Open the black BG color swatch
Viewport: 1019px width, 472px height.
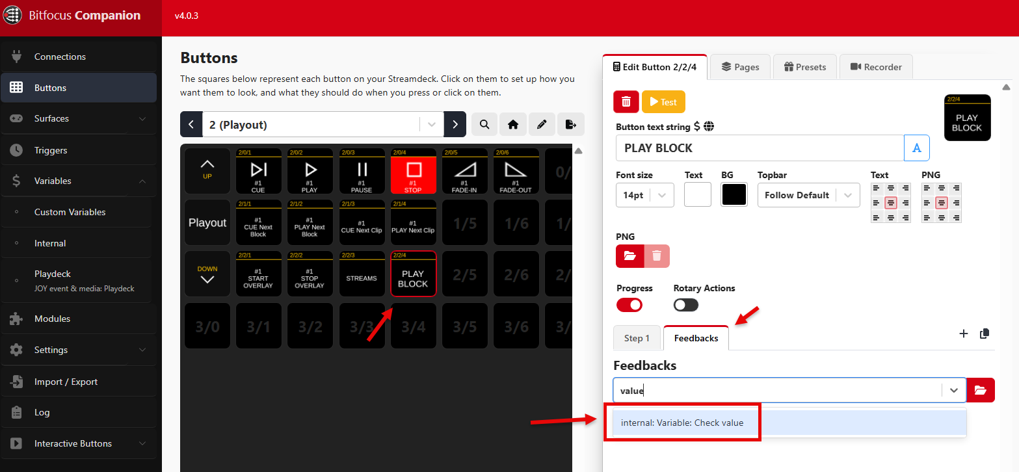click(x=734, y=194)
